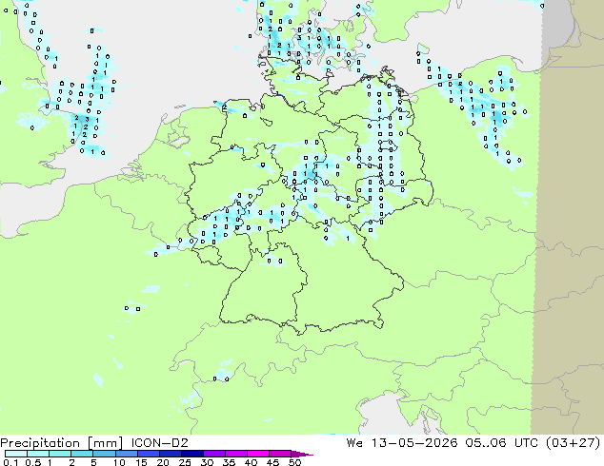Viewport: 604px width, 466px height.
Task: Click the above-50 arrow tip of legend
Action: pyautogui.click(x=302, y=454)
